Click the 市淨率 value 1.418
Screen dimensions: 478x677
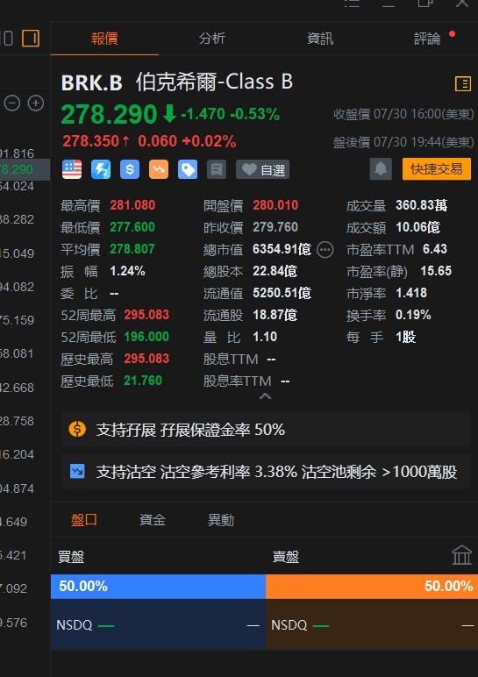tap(411, 293)
